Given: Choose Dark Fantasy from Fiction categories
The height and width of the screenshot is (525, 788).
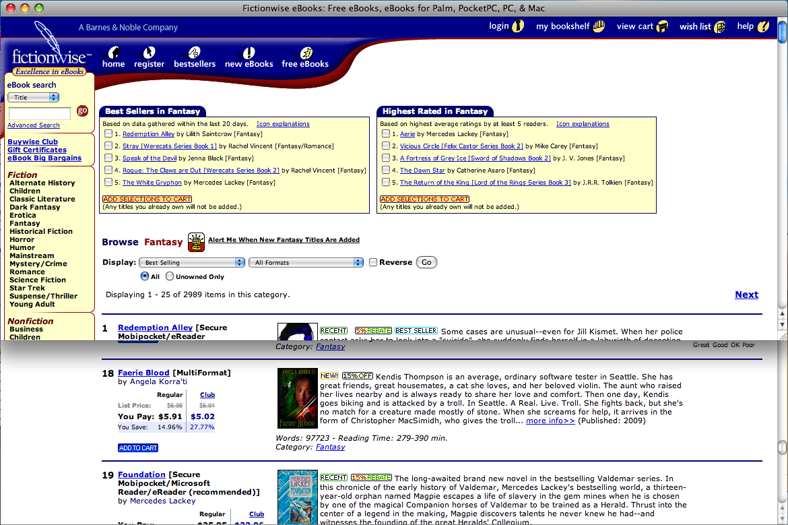Looking at the screenshot, I should click(35, 207).
